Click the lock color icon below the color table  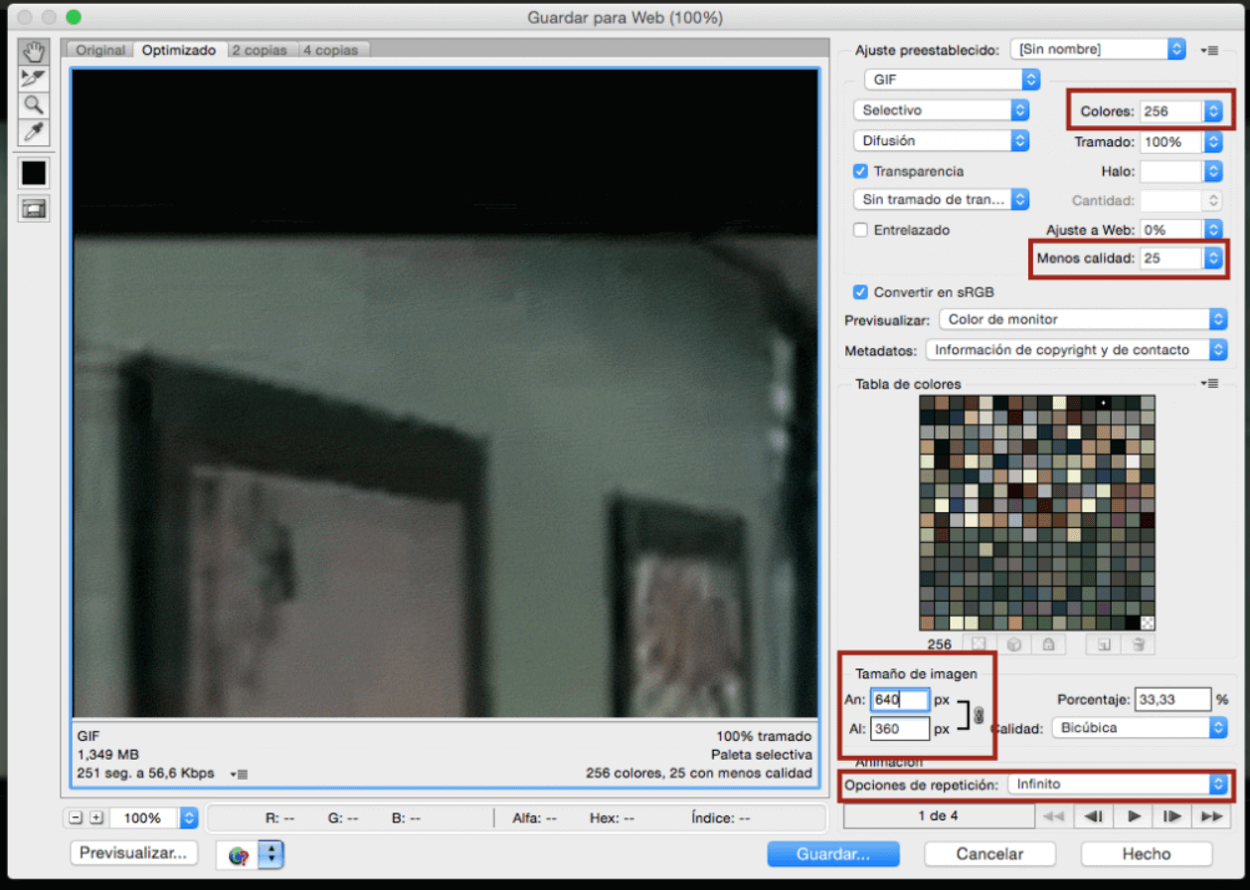(1050, 644)
